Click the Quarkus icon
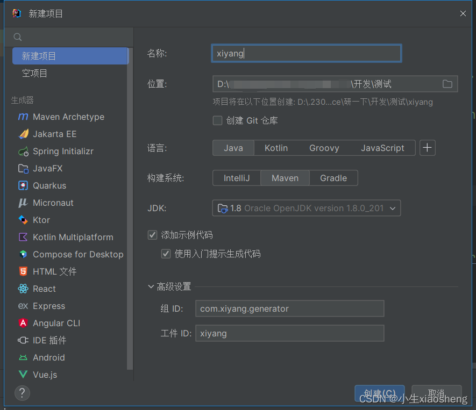This screenshot has width=476, height=410. (x=23, y=185)
